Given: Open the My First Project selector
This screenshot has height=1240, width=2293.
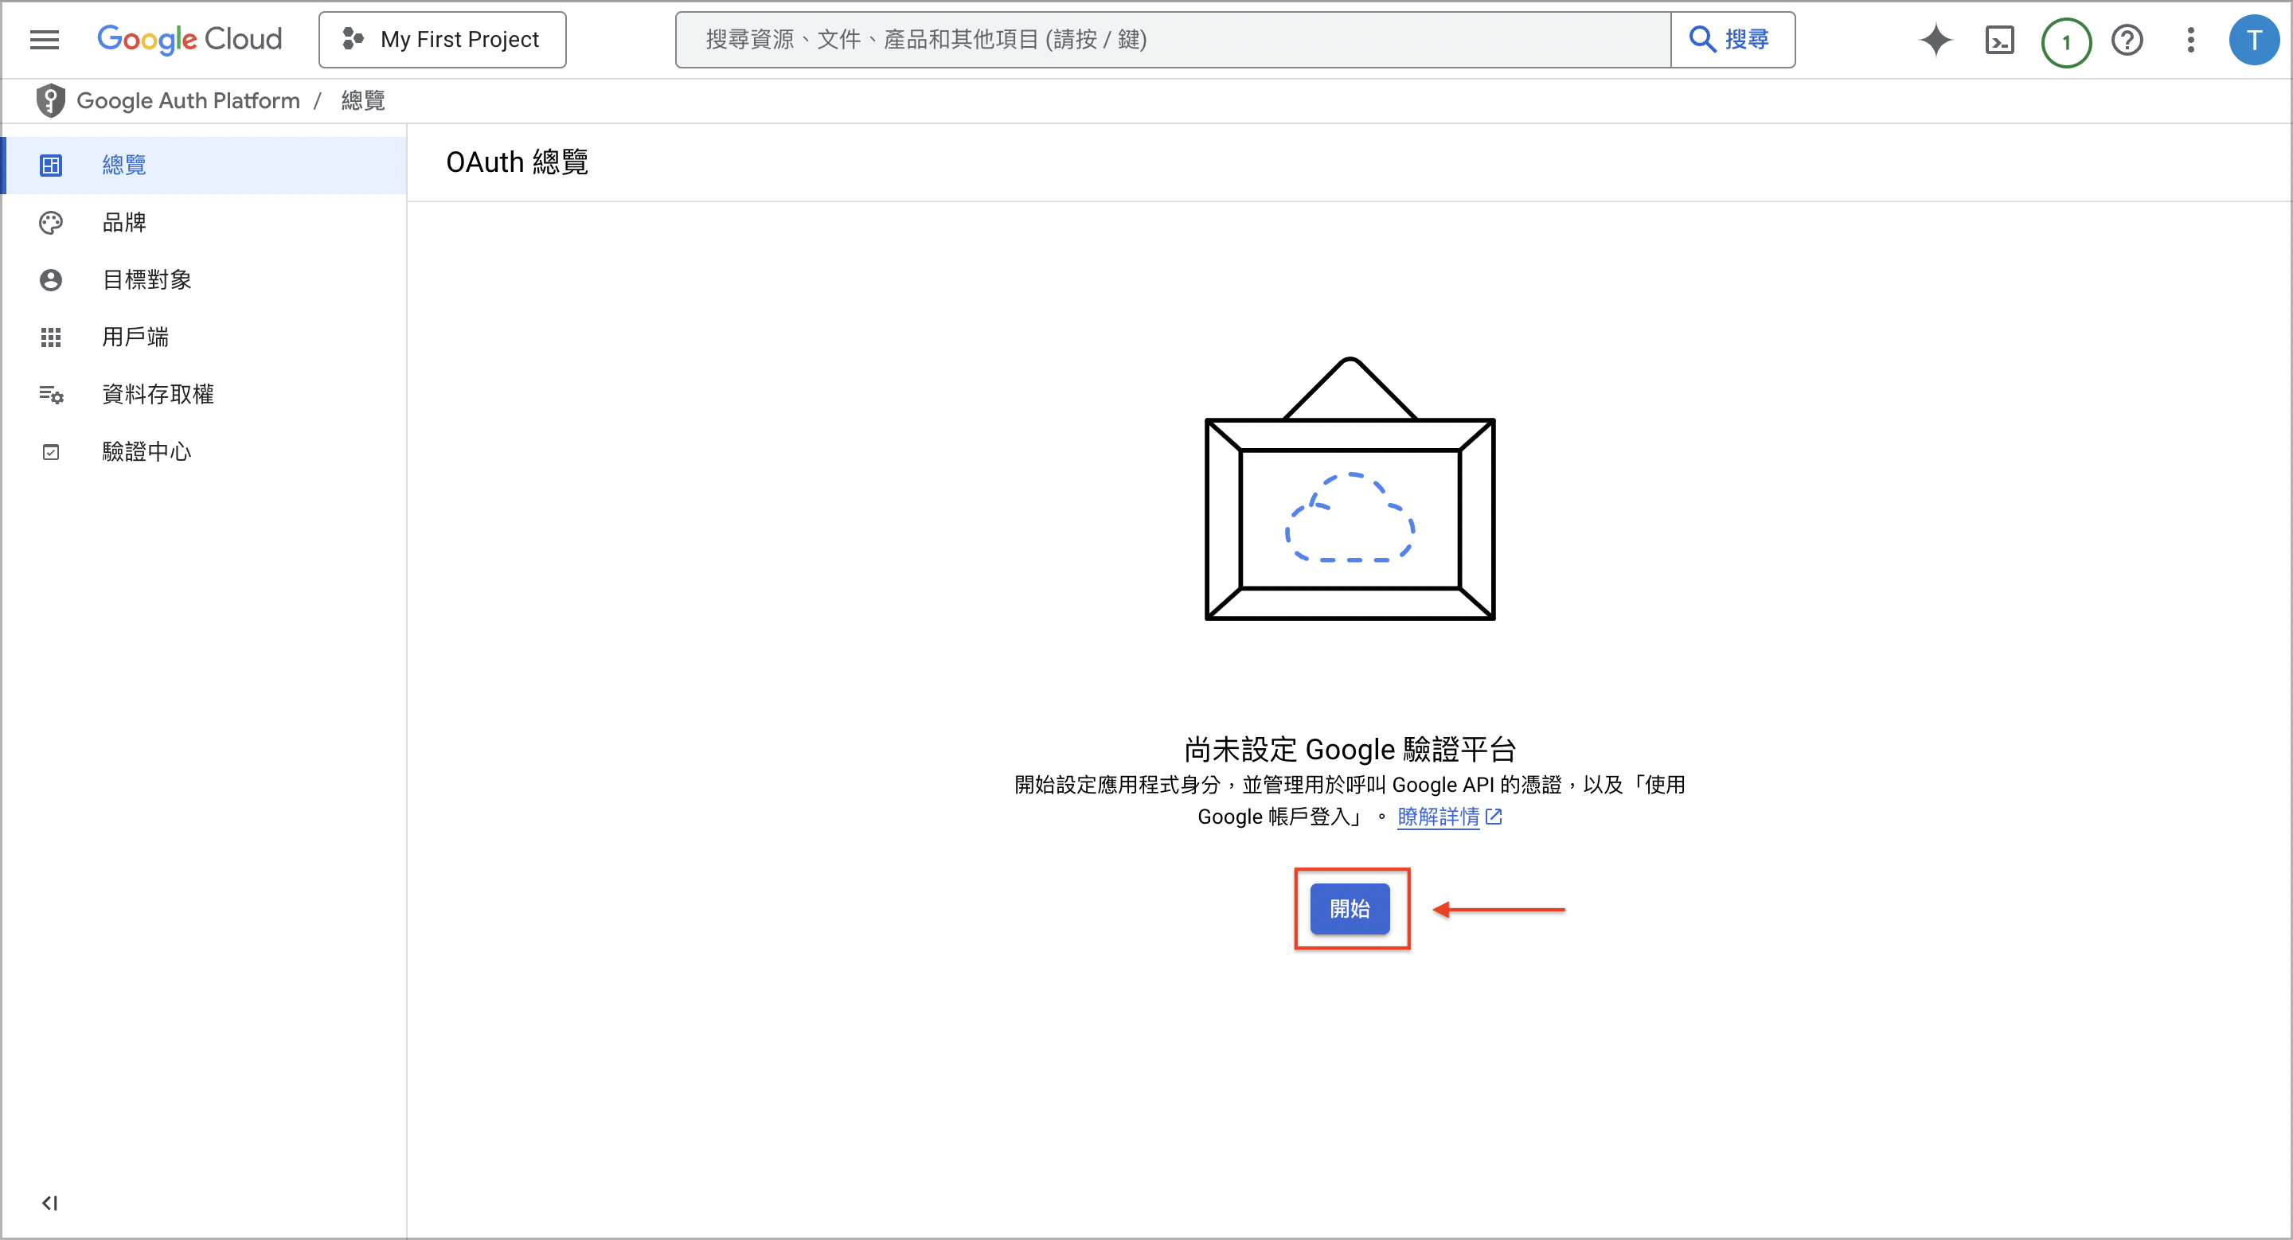Looking at the screenshot, I should coord(443,39).
